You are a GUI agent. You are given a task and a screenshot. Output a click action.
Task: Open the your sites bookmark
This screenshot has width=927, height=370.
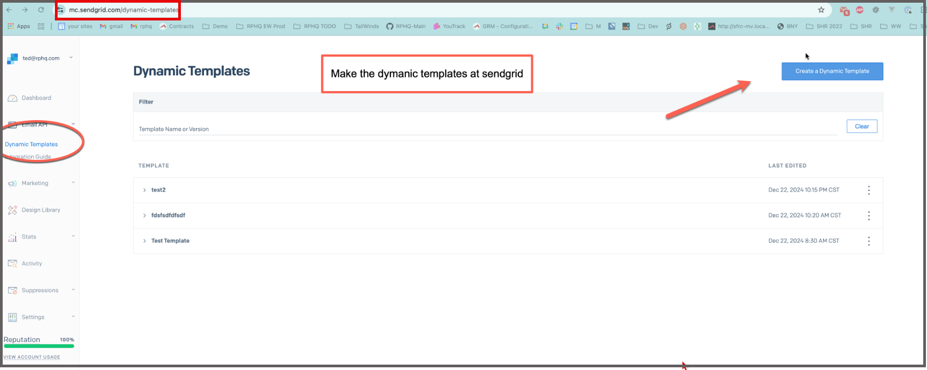coord(75,26)
